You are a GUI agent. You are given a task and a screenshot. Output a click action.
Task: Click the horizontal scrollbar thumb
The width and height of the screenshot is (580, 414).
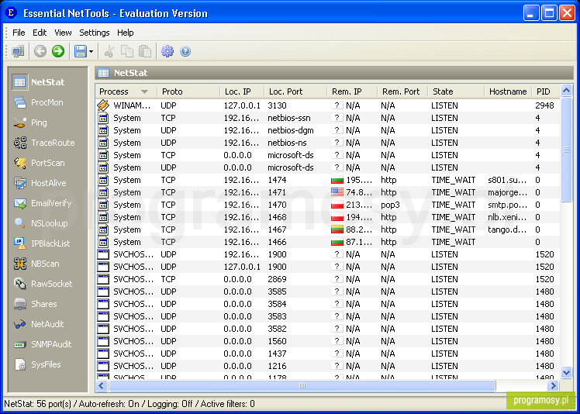point(302,386)
